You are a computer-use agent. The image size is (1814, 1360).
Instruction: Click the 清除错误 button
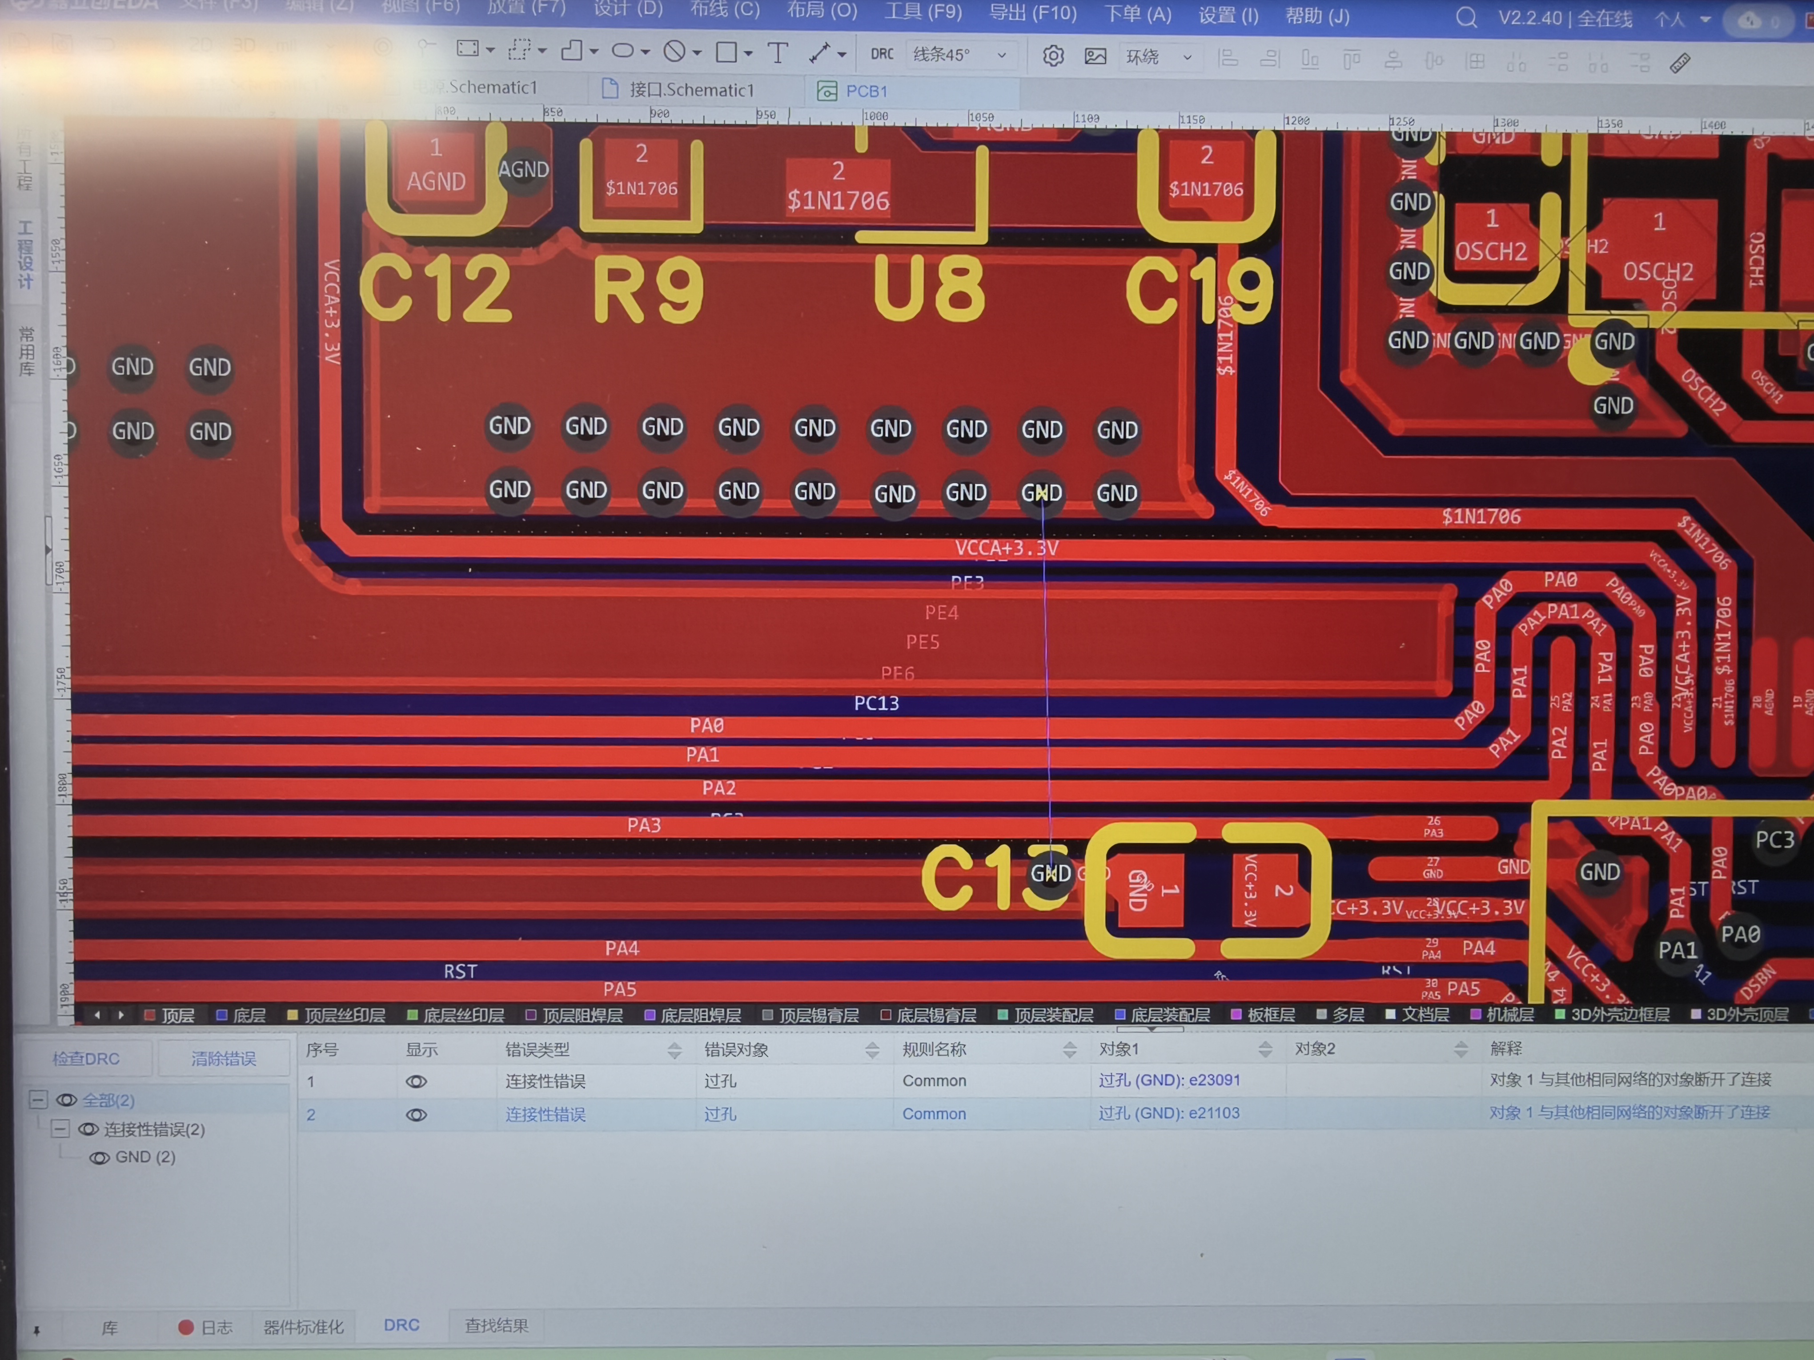click(x=223, y=1058)
